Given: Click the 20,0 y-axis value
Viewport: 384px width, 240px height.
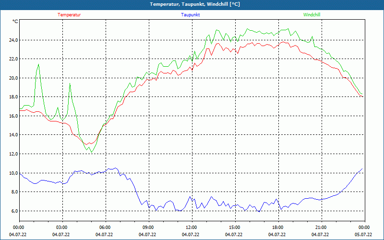Looking at the screenshot, I should click(13, 78).
